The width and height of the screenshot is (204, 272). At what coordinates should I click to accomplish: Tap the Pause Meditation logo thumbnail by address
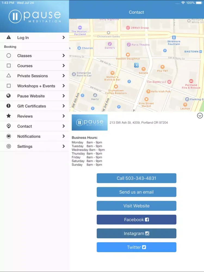(89, 122)
